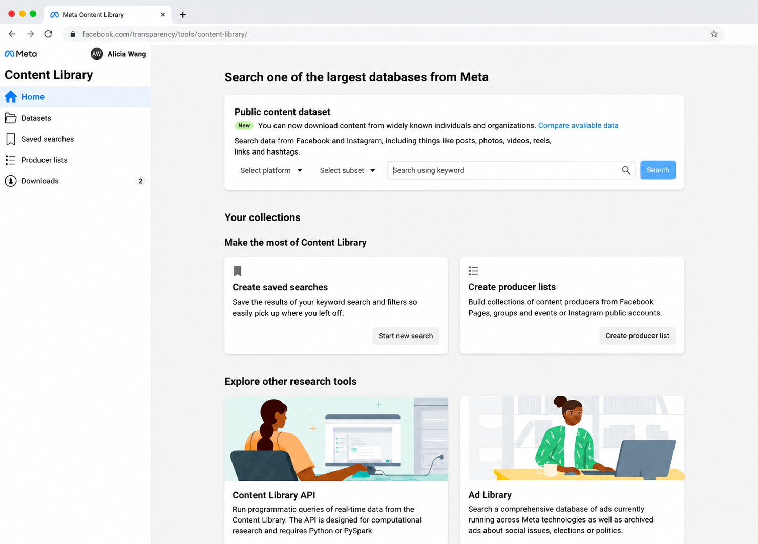Click the Make the most of Content Library heading
This screenshot has height=544, width=758.
(296, 242)
